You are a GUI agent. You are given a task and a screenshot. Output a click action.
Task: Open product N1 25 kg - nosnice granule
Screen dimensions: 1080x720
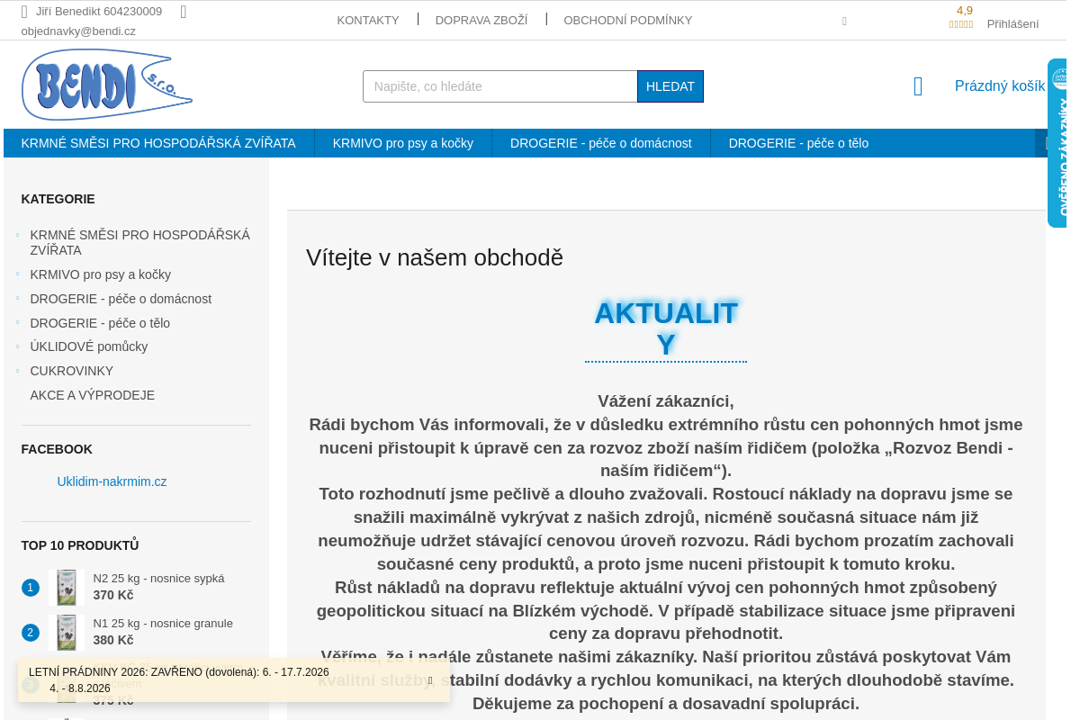coord(163,623)
